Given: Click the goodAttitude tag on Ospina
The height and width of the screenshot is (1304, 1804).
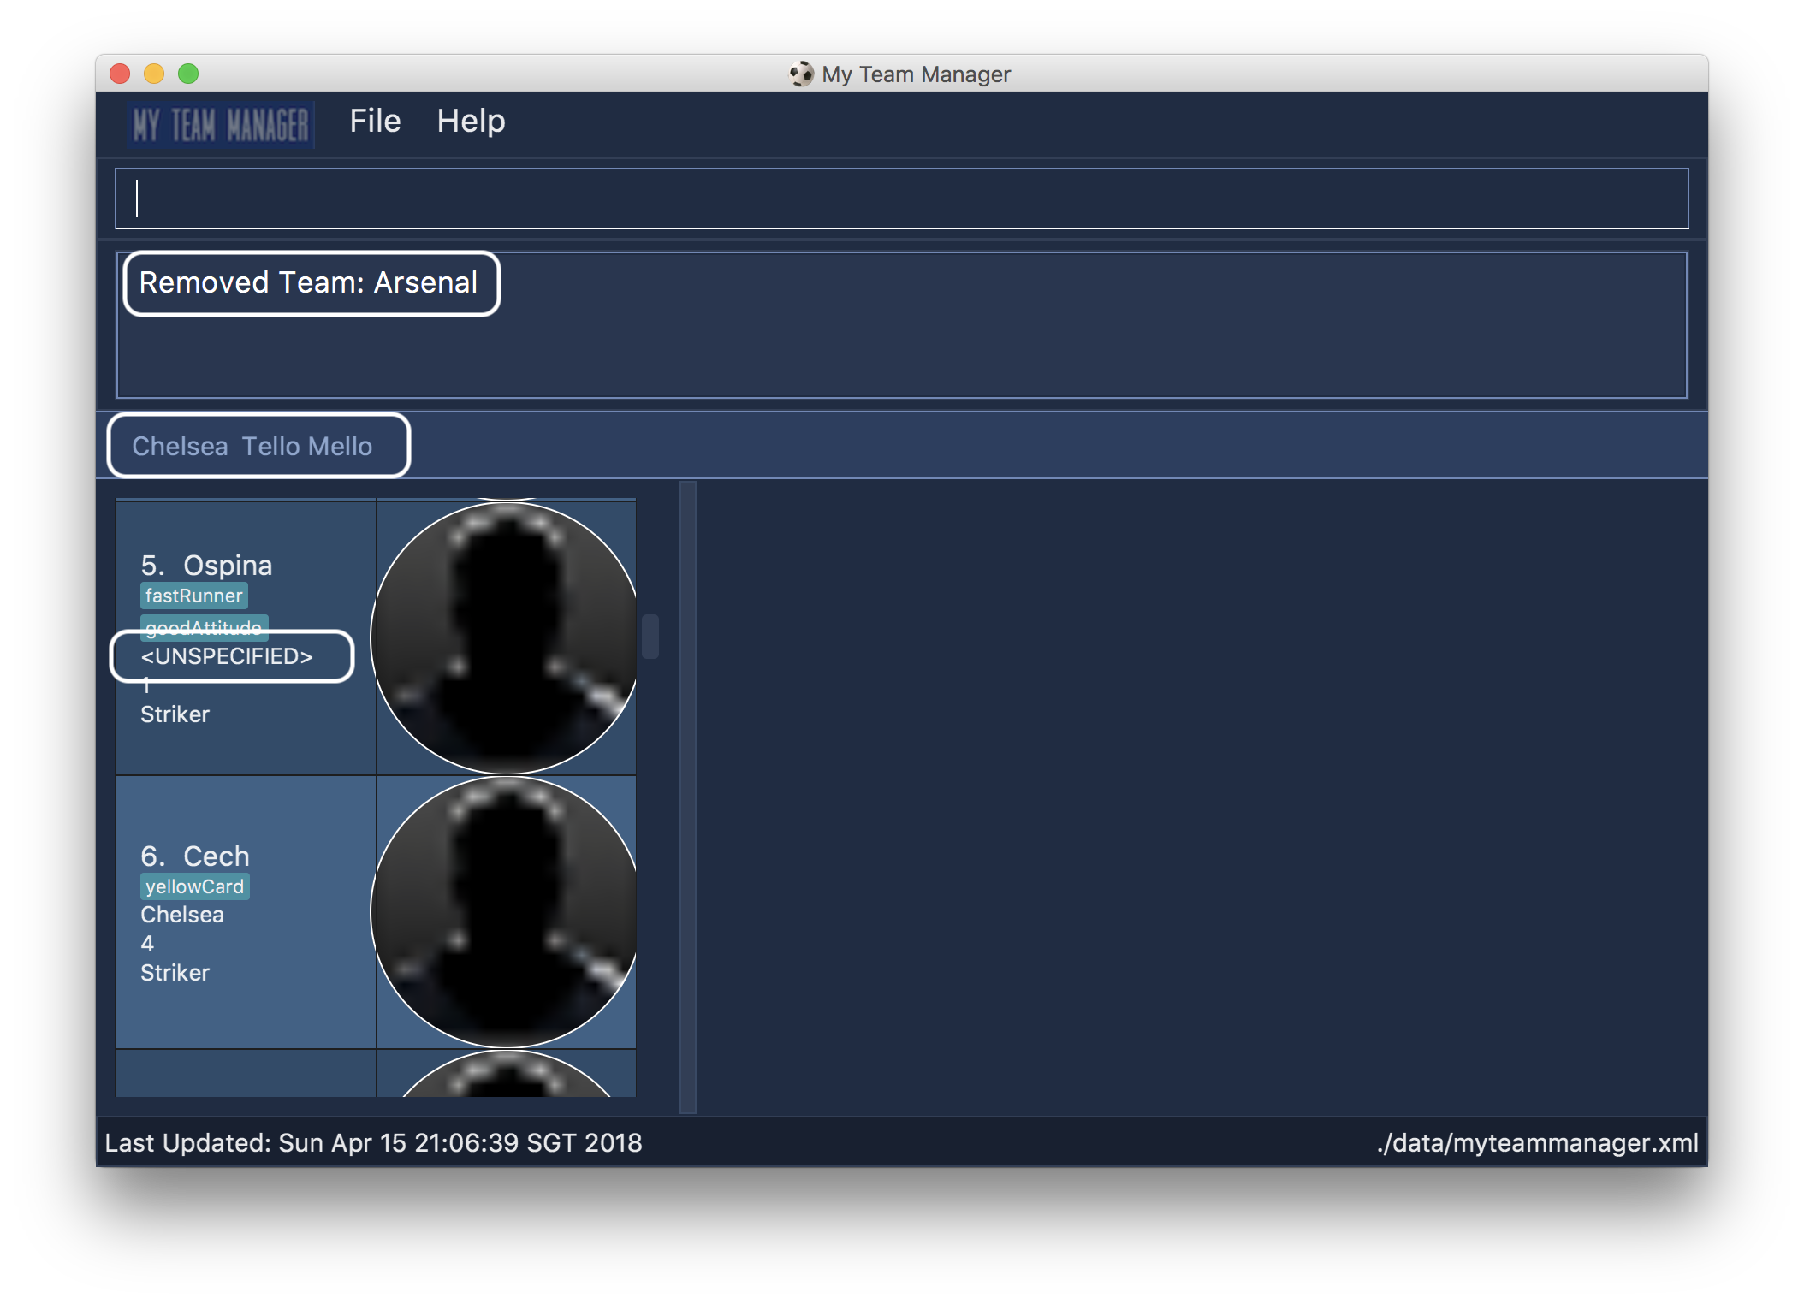Looking at the screenshot, I should pyautogui.click(x=204, y=626).
